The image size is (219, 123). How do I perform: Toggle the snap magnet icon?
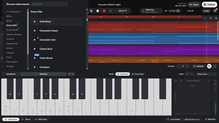point(205,18)
